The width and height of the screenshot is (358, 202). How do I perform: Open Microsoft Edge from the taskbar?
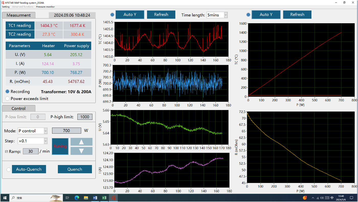pos(77,198)
